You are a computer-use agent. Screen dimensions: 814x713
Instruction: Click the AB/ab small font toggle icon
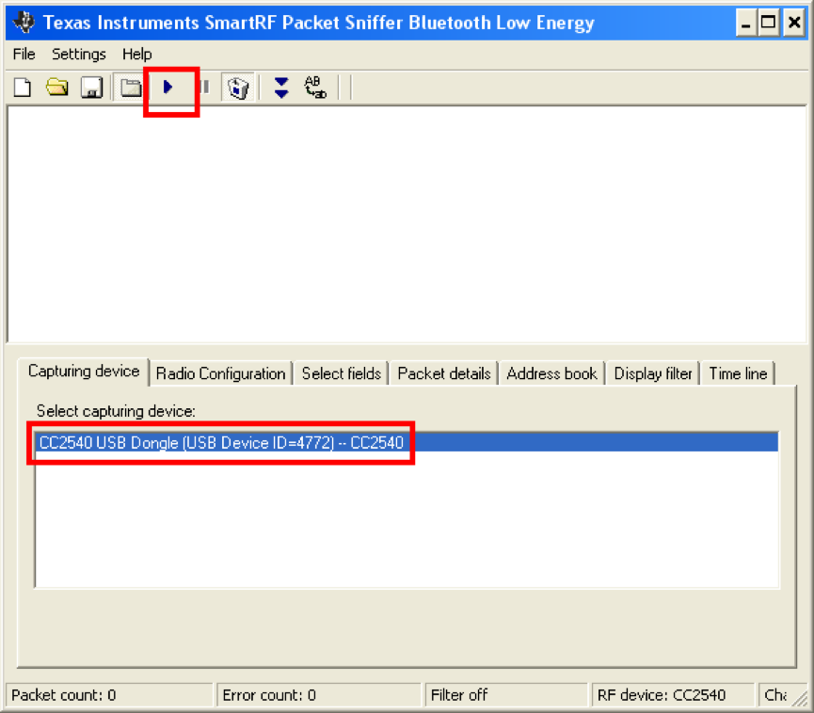[x=315, y=87]
